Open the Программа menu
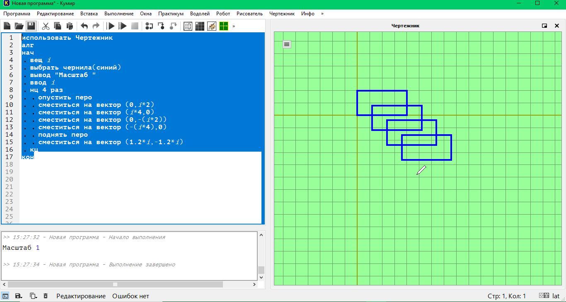Image resolution: width=566 pixels, height=302 pixels. 17,14
